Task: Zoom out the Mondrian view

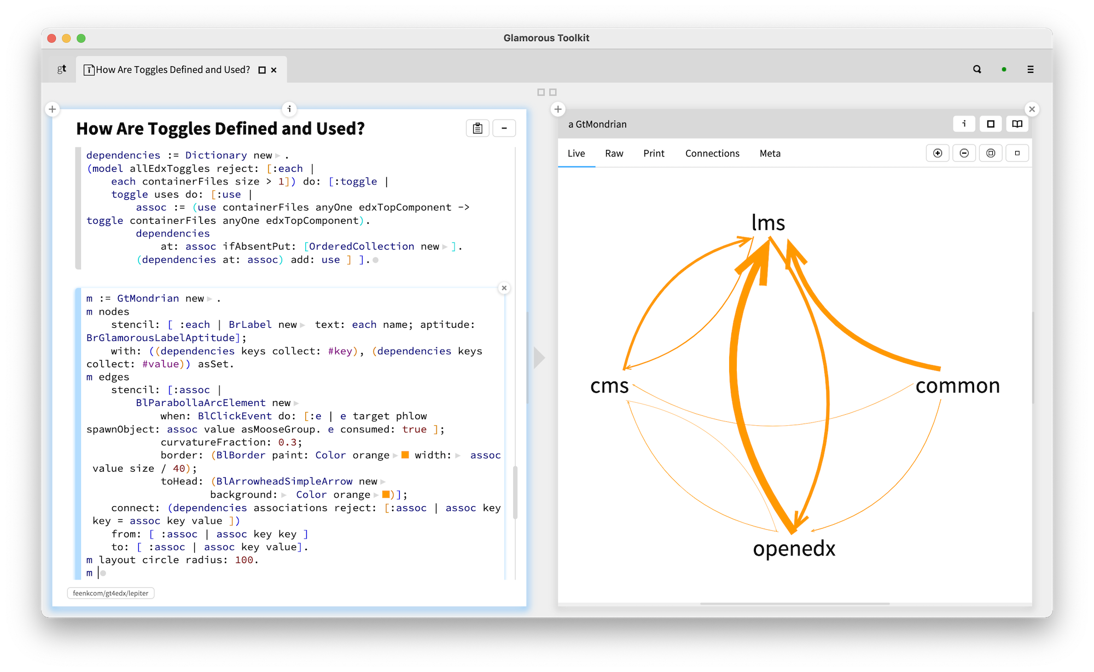Action: 964,153
